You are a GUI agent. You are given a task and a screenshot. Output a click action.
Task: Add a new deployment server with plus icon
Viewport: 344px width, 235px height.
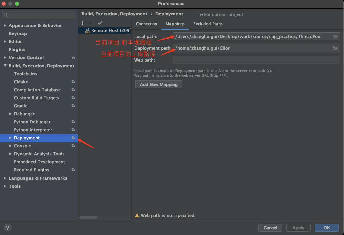pyautogui.click(x=83, y=23)
